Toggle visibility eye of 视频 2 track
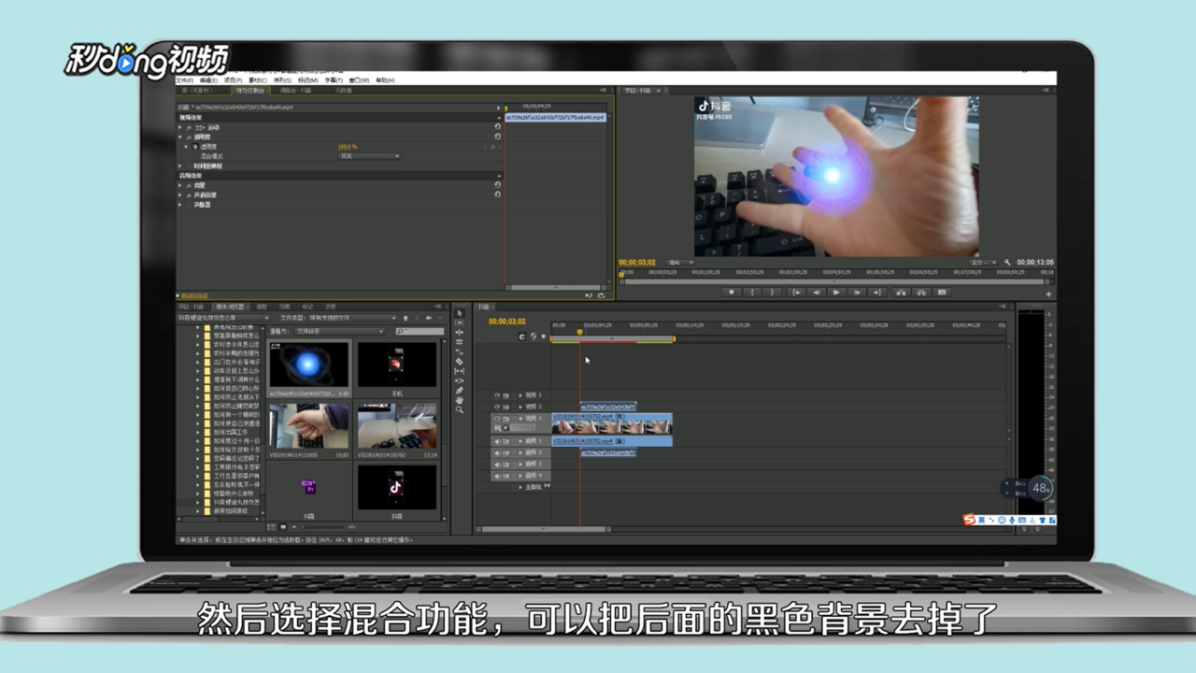This screenshot has width=1196, height=673. point(497,407)
